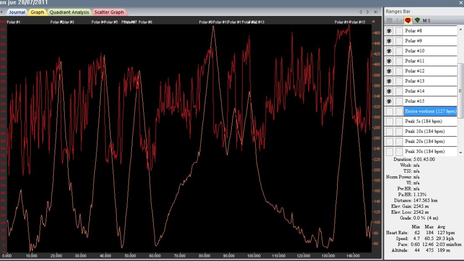Open the Journal tab

click(17, 12)
